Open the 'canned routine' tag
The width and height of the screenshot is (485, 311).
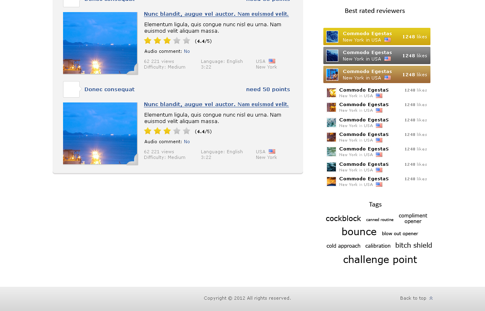[x=380, y=220]
